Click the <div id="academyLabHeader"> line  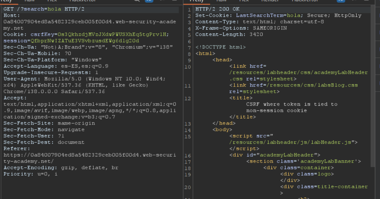click(x=275, y=155)
